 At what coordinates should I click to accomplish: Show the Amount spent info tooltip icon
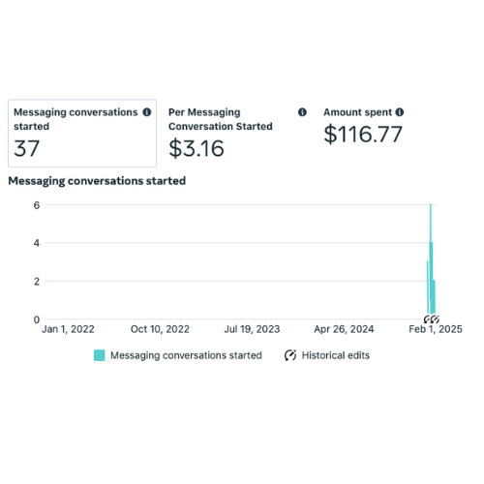(400, 112)
